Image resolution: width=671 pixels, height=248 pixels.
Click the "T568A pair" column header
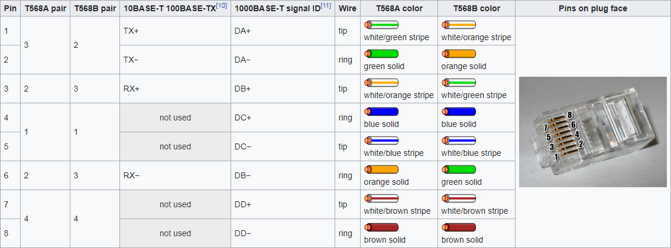click(x=45, y=9)
